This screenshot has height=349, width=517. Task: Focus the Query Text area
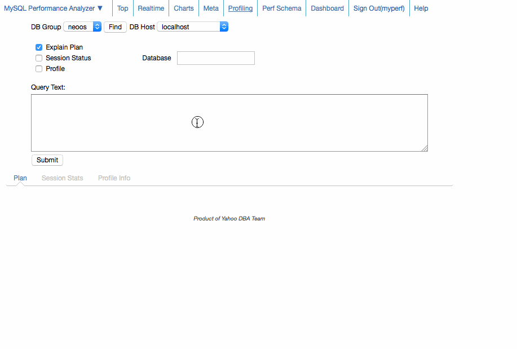click(229, 123)
